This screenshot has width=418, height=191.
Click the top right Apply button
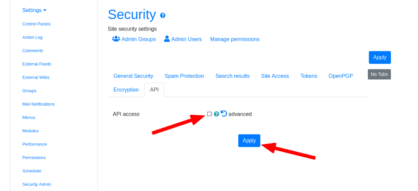pyautogui.click(x=380, y=58)
